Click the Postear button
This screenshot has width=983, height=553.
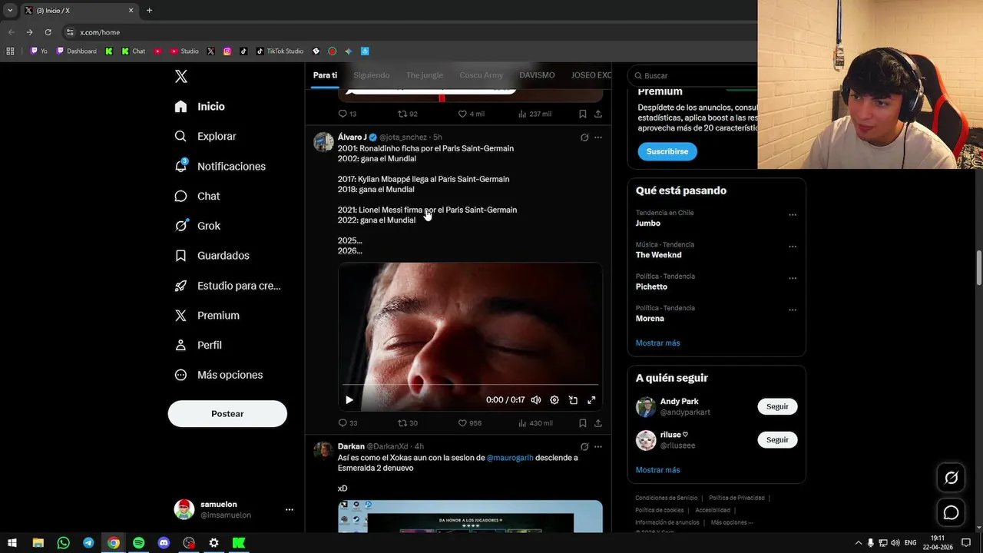pos(227,414)
